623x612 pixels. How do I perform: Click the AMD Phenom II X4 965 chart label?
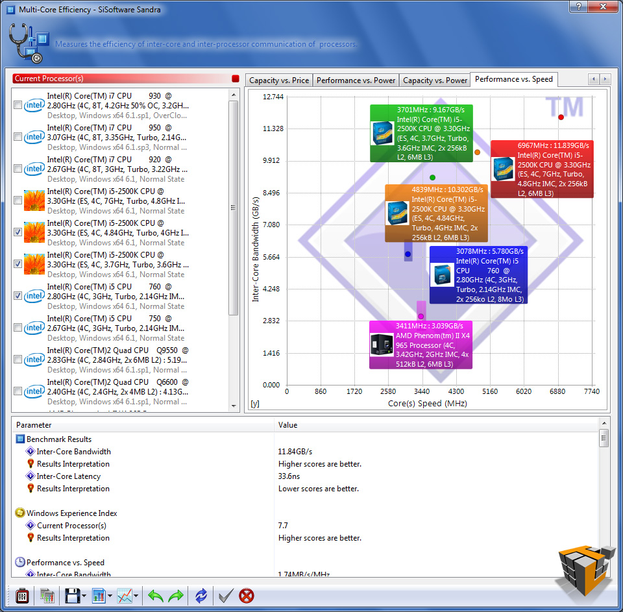click(421, 345)
